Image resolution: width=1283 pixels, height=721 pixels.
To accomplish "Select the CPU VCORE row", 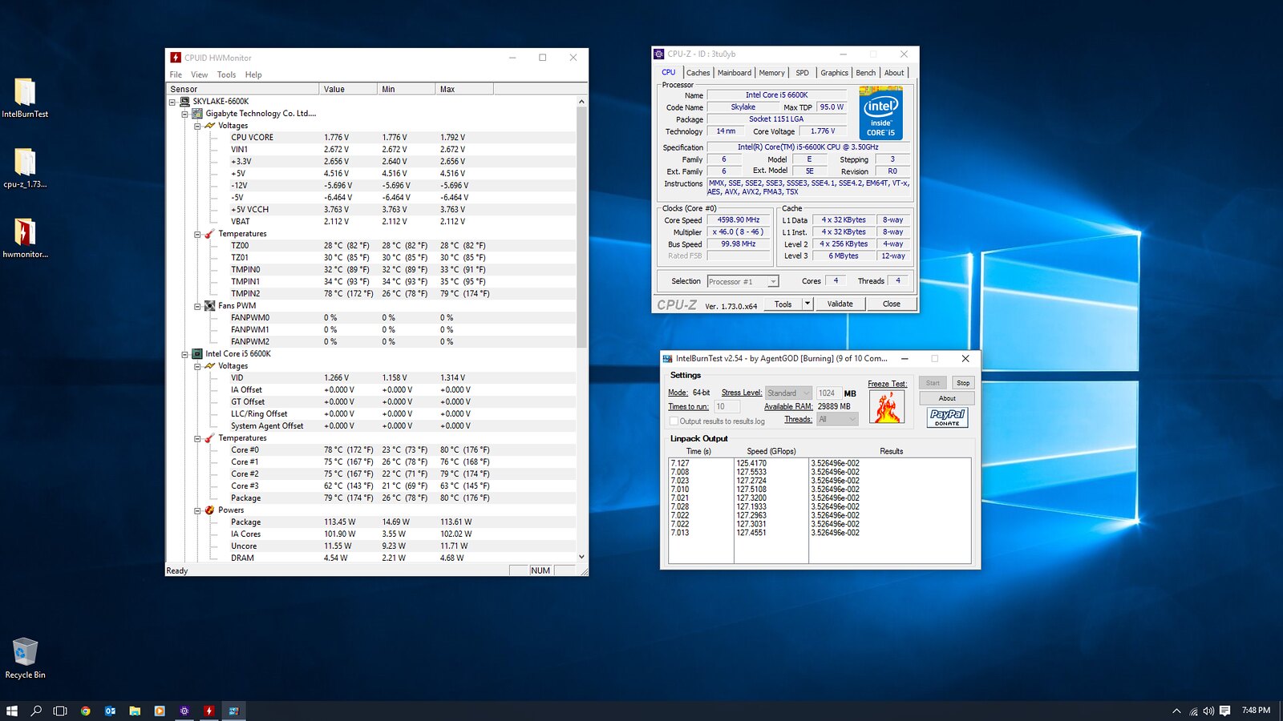I will tap(371, 138).
